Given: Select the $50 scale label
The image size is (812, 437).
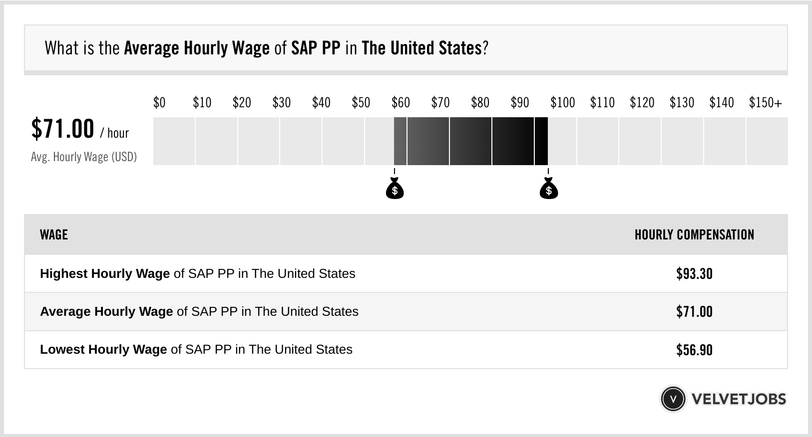Looking at the screenshot, I should point(361,103).
